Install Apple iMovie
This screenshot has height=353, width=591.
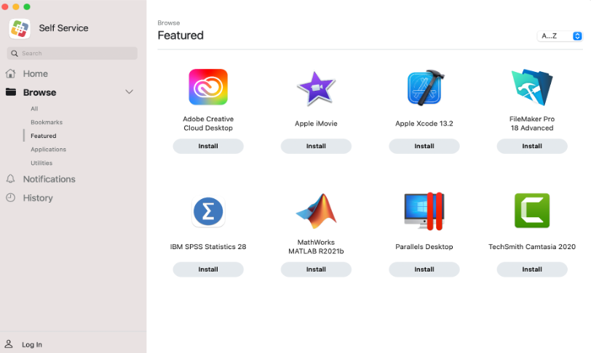[316, 146]
